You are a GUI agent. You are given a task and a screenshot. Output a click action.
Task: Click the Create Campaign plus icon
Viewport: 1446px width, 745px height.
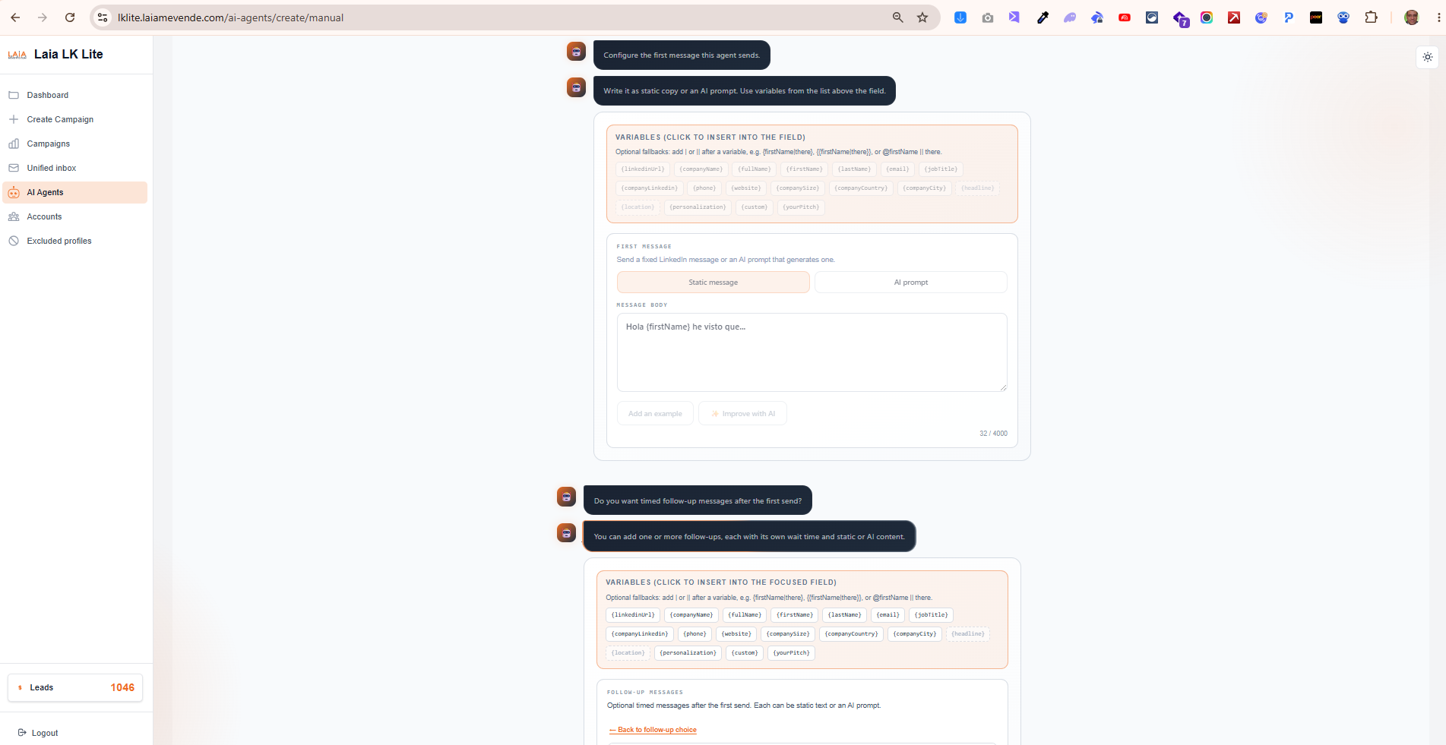coord(14,119)
